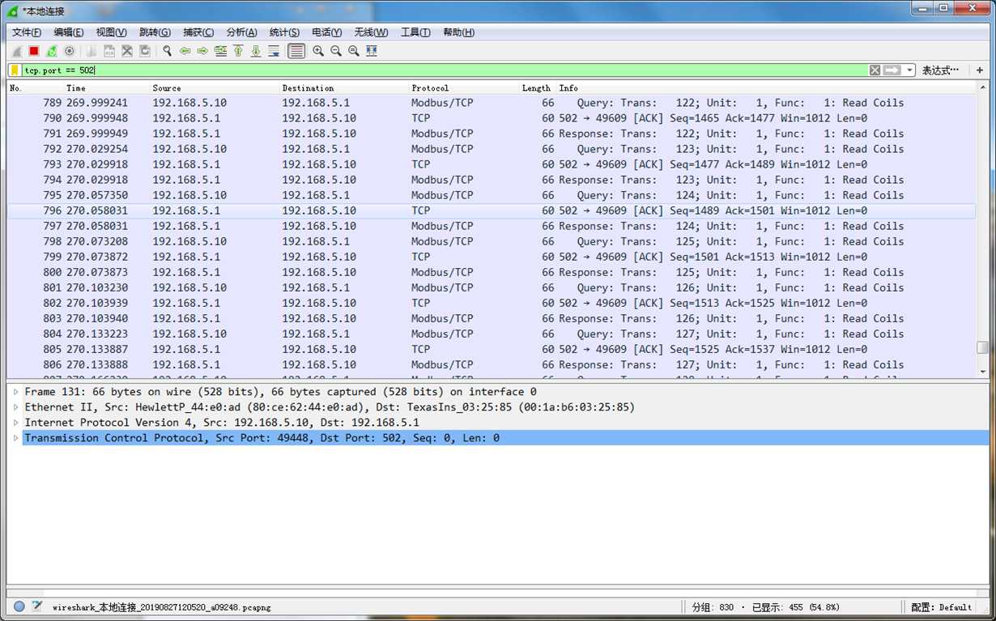The height and width of the screenshot is (621, 996).
Task: Open capture file properties status icon
Action: pyautogui.click(x=37, y=606)
